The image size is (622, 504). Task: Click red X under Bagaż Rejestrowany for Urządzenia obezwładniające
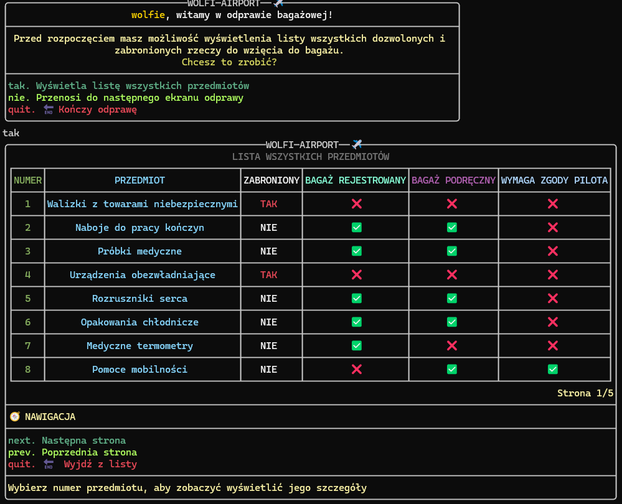357,275
